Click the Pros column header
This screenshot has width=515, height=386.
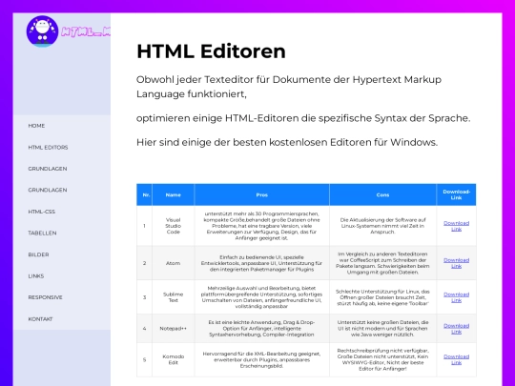click(261, 194)
